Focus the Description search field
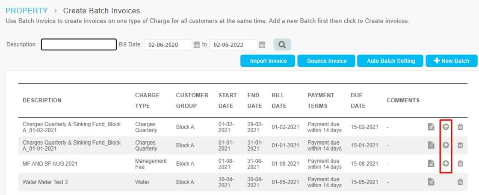 79,44
